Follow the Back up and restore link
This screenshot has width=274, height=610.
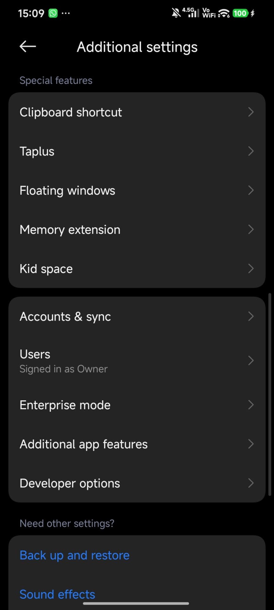pyautogui.click(x=75, y=555)
